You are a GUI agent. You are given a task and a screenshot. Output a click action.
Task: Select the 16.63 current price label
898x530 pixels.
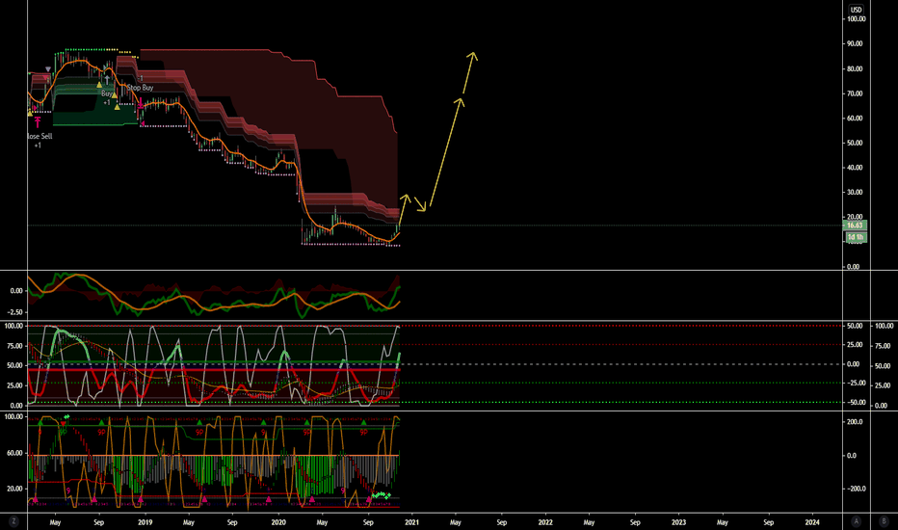[x=855, y=225]
